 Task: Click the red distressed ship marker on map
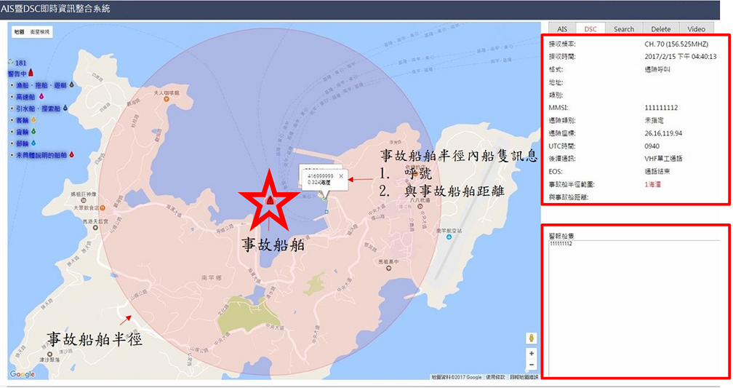point(270,200)
